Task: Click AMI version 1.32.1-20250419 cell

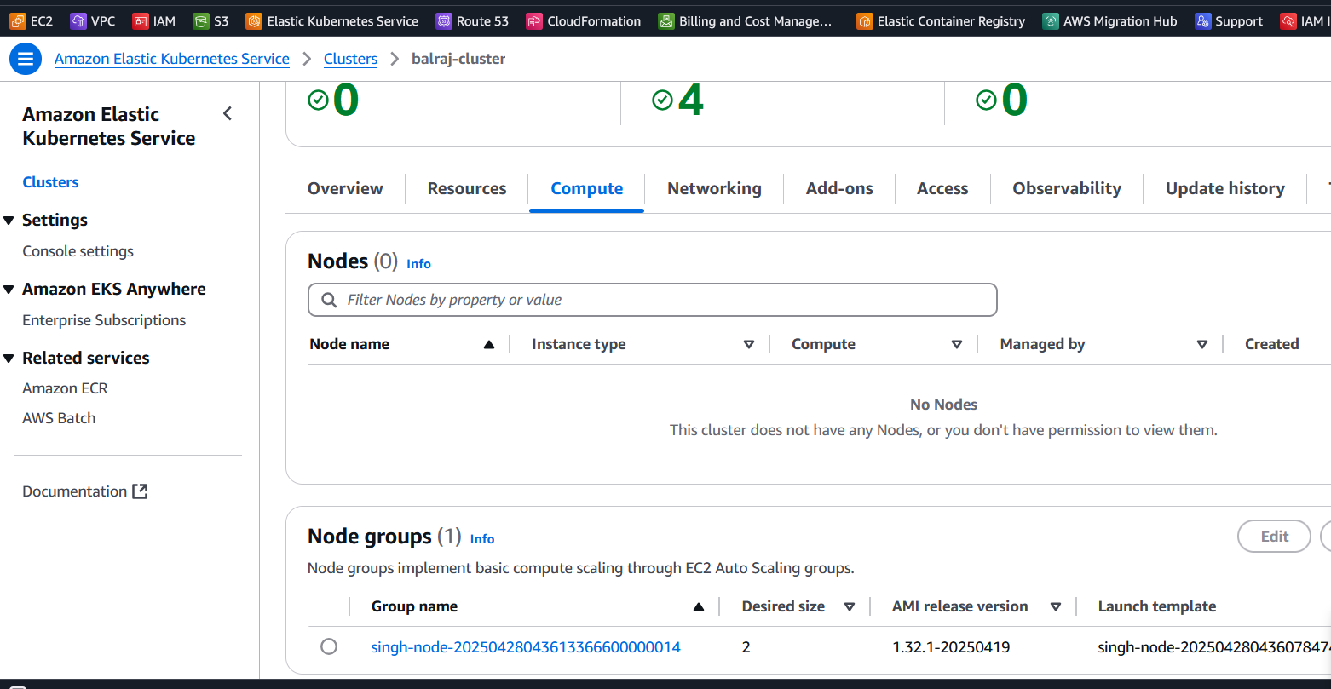Action: tap(951, 647)
